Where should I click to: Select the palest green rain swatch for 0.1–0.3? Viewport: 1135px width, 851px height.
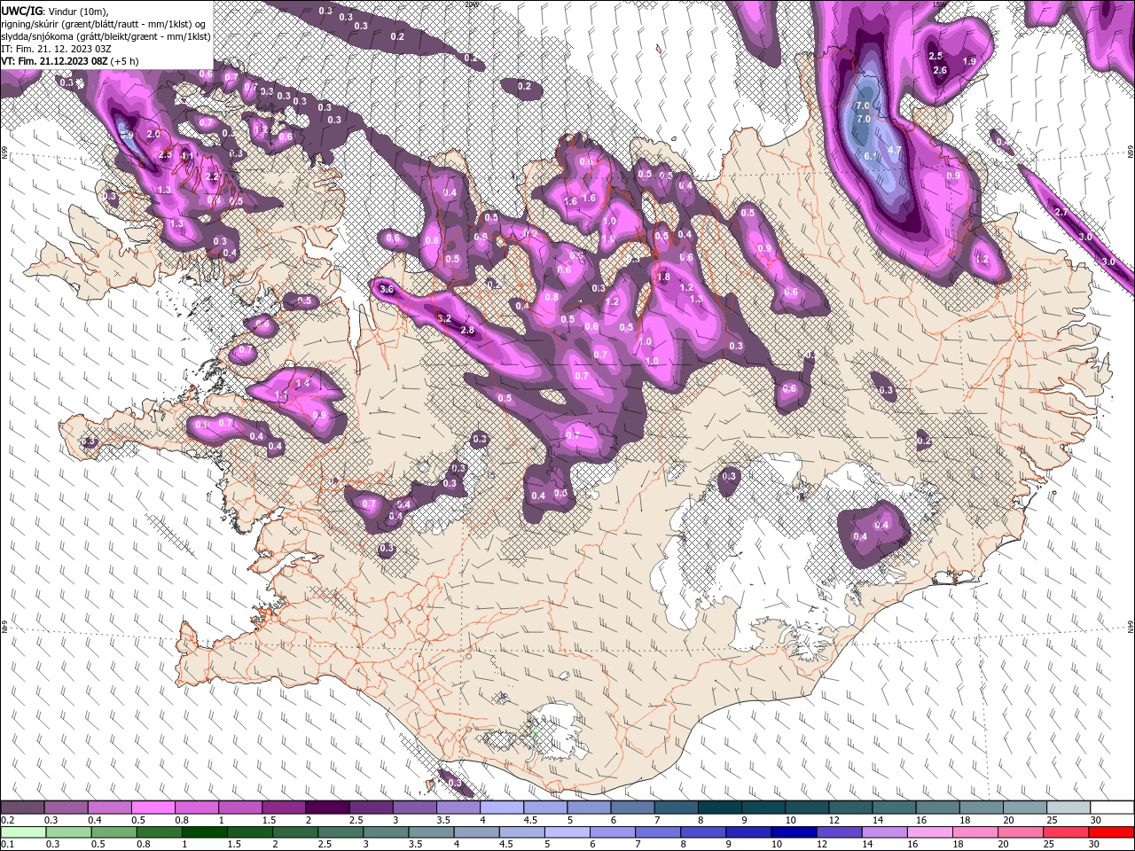23,831
